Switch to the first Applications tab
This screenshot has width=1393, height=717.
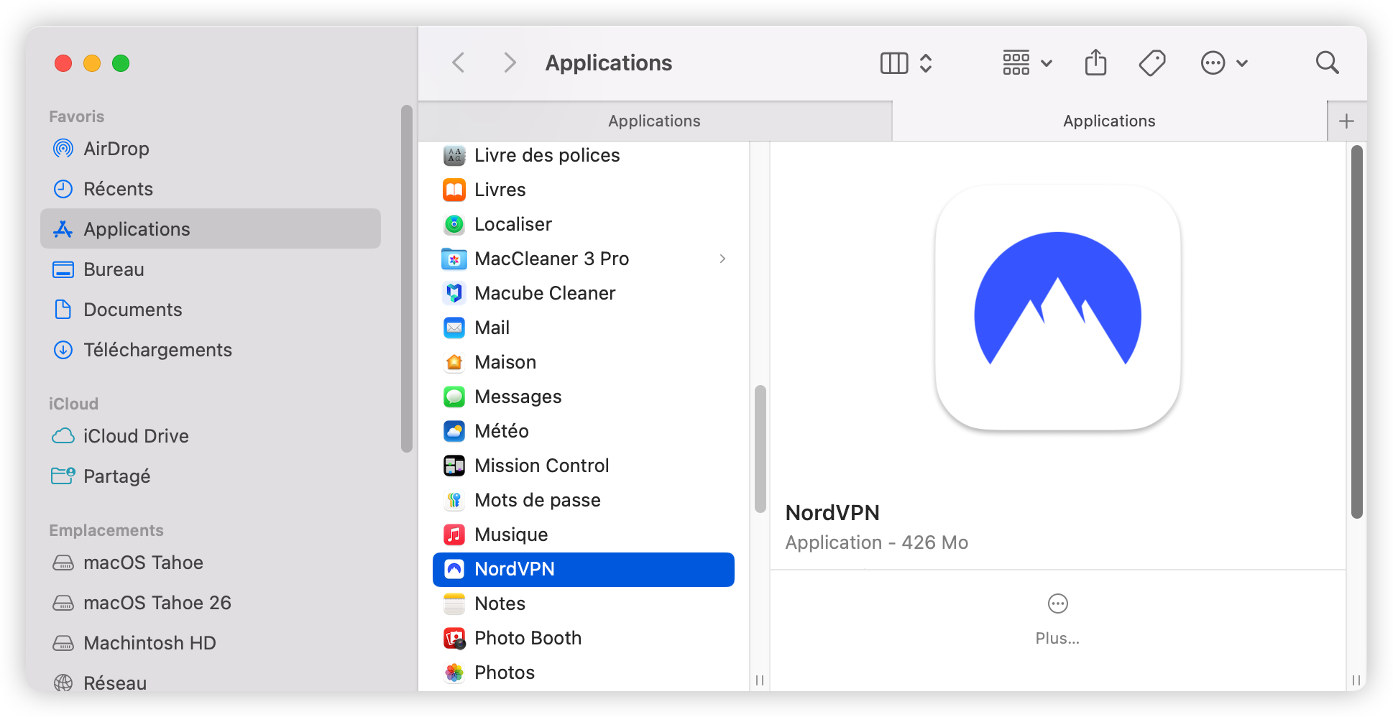tap(655, 121)
